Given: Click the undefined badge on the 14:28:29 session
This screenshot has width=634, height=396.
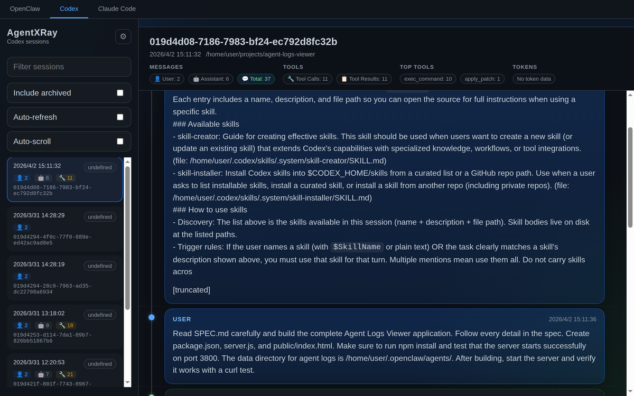Looking at the screenshot, I should tap(100, 216).
